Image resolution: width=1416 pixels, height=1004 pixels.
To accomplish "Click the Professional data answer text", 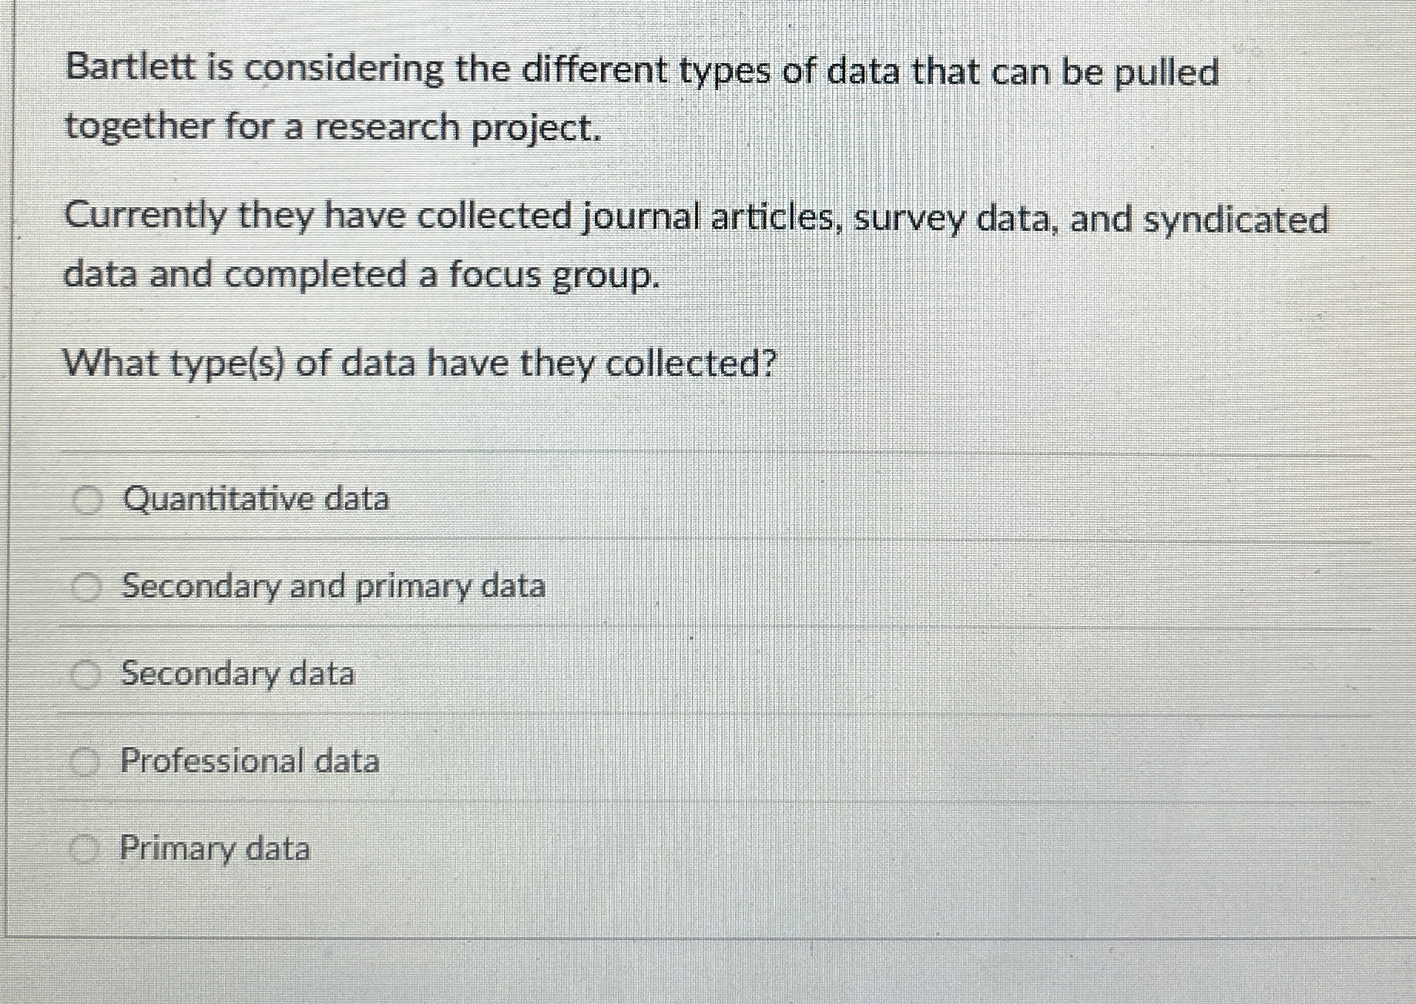I will (x=250, y=762).
